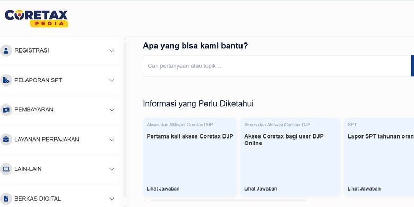Expand the LAIN-LAIN chevron
Viewport: 414px width, 207px height.
pyautogui.click(x=112, y=169)
